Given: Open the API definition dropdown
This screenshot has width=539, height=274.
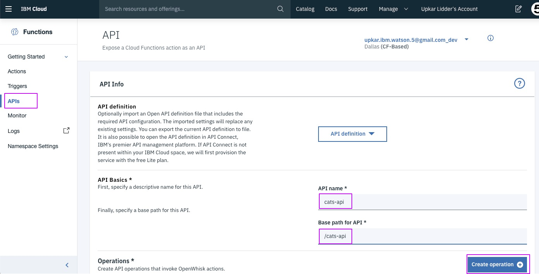Looking at the screenshot, I should point(353,134).
